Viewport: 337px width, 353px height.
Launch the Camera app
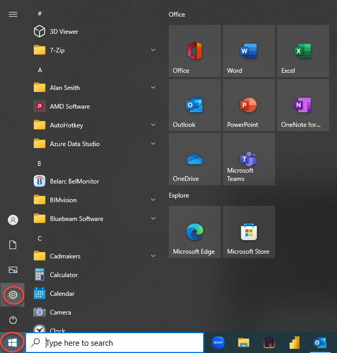pos(95,312)
